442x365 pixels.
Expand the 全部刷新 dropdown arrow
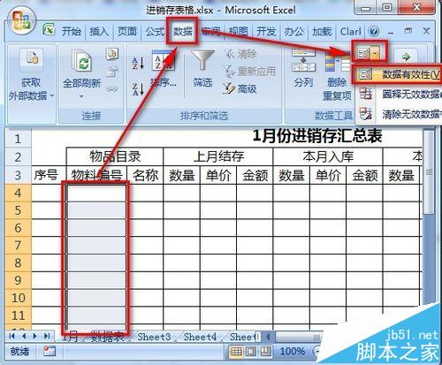pos(82,96)
